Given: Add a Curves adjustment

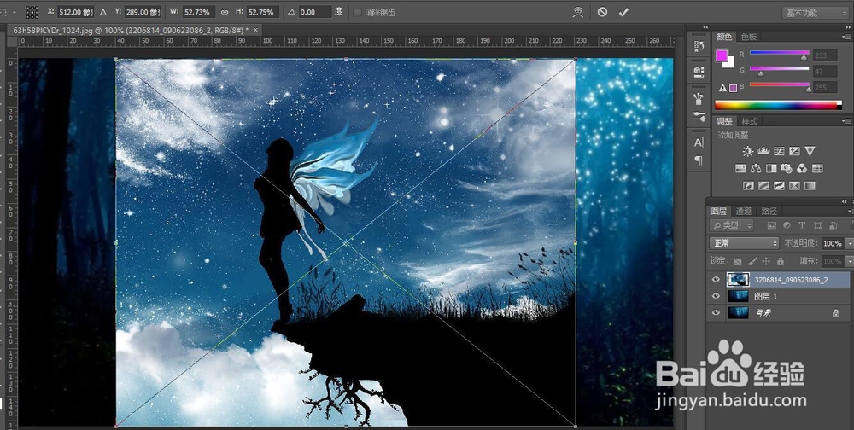Looking at the screenshot, I should (779, 151).
